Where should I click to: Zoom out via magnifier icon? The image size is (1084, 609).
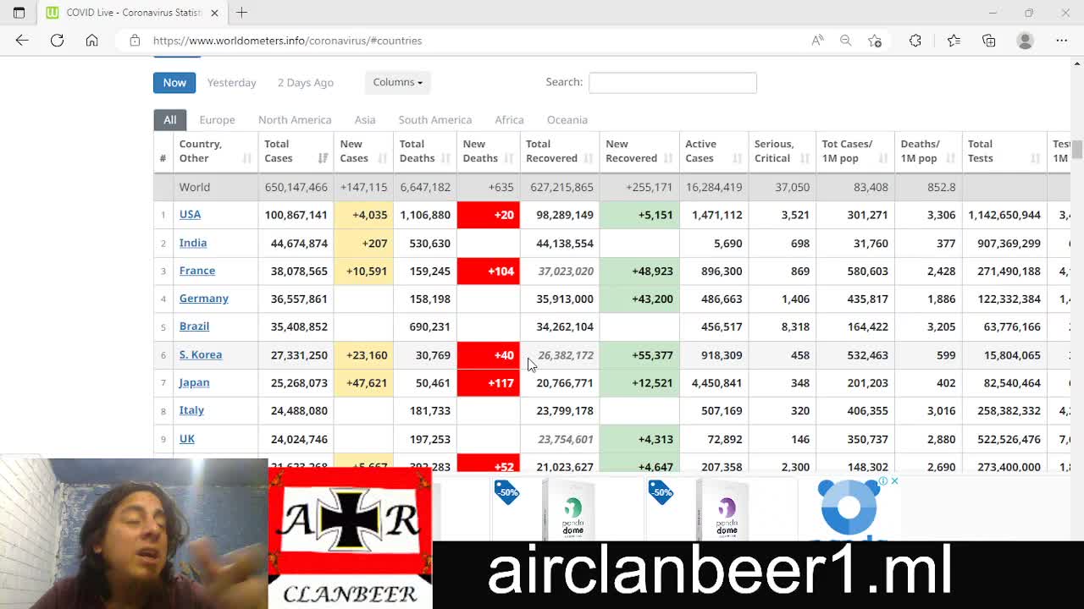point(845,41)
